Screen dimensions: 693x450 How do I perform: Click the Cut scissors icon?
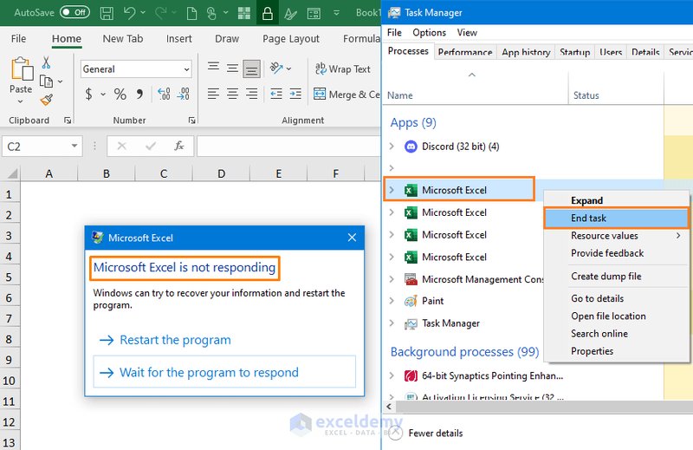46,62
